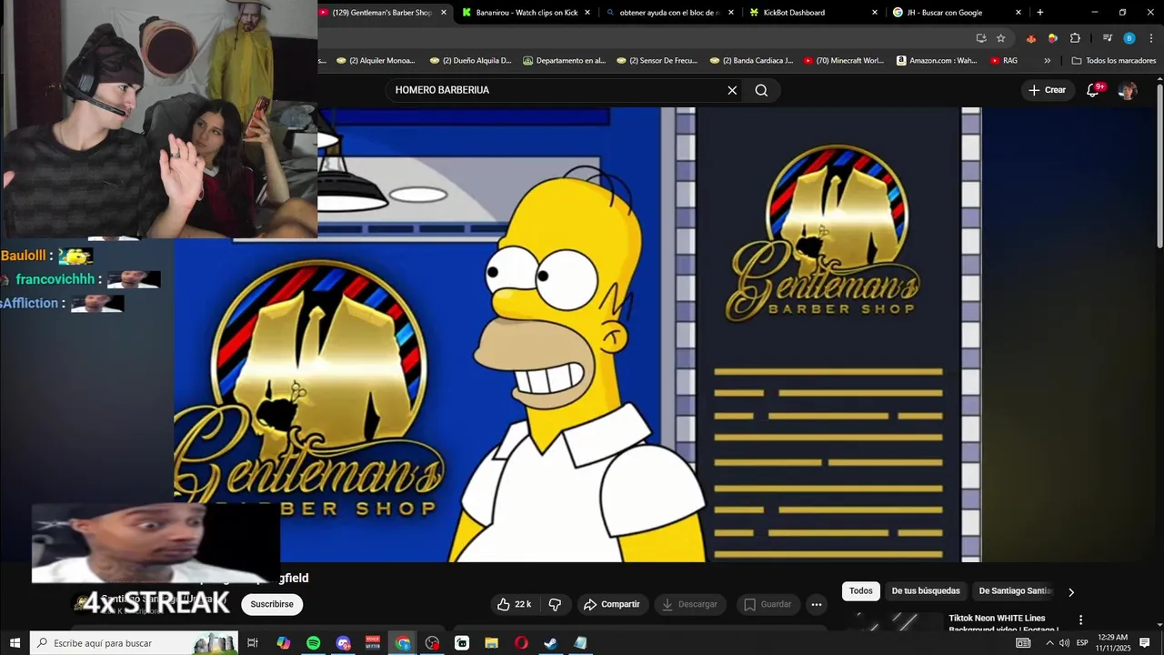Dislike the video with thumbs-down

pos(555,604)
